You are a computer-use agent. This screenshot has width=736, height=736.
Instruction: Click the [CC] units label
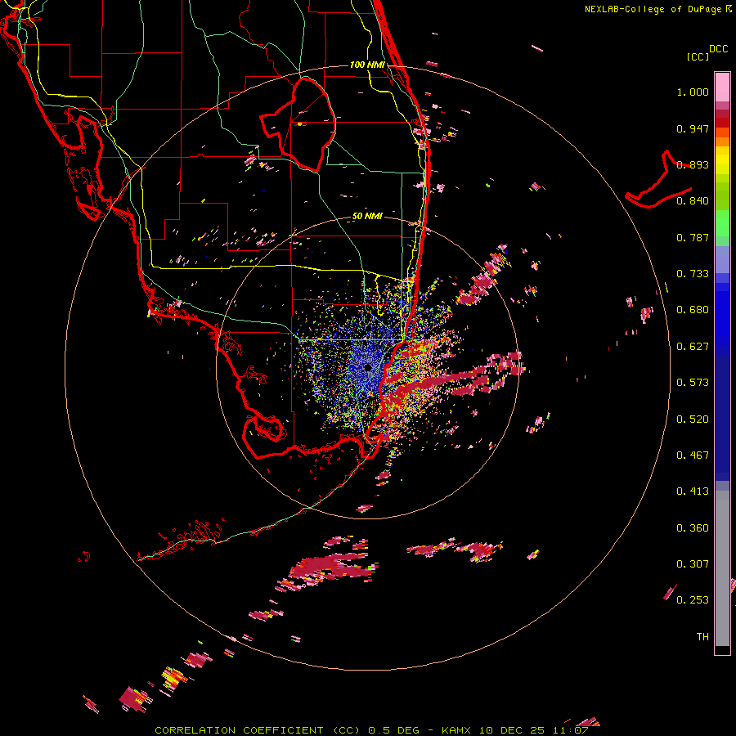698,56
